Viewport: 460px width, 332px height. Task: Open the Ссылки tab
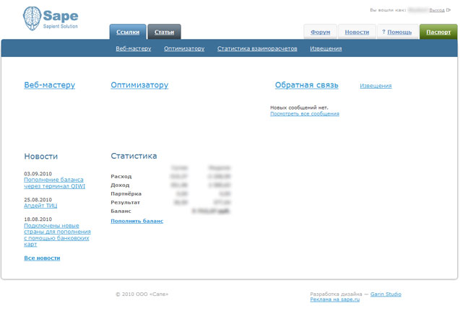128,32
